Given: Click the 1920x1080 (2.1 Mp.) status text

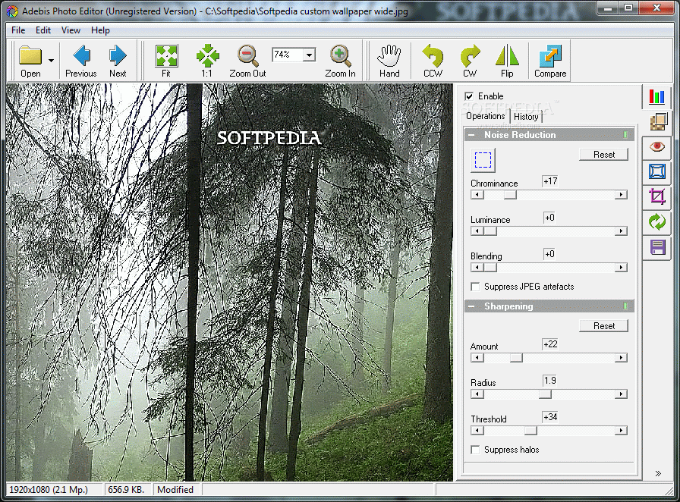Looking at the screenshot, I should (x=49, y=489).
